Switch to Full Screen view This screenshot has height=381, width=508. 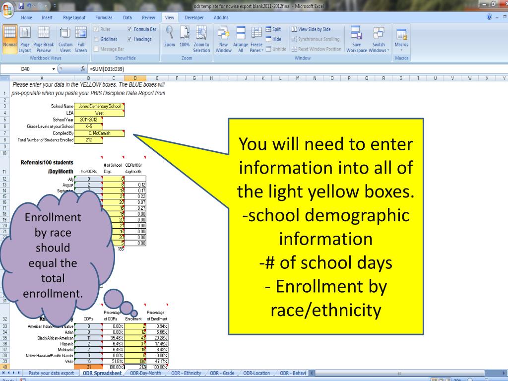[x=81, y=40]
